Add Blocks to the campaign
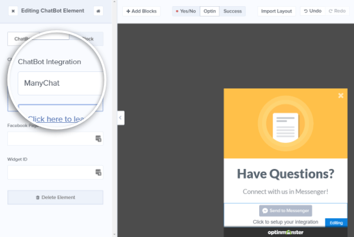 tap(142, 11)
